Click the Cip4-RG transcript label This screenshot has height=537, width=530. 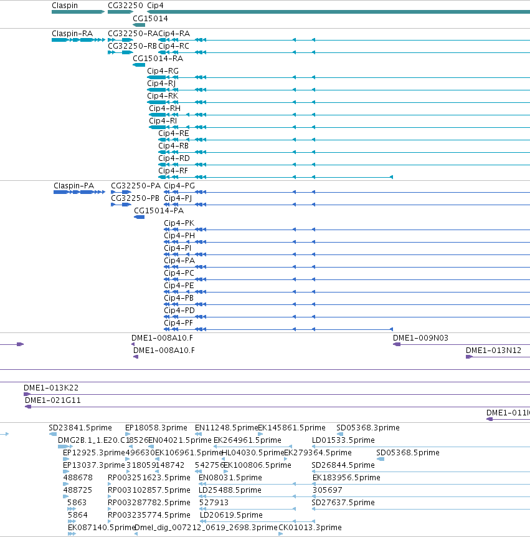coord(163,71)
